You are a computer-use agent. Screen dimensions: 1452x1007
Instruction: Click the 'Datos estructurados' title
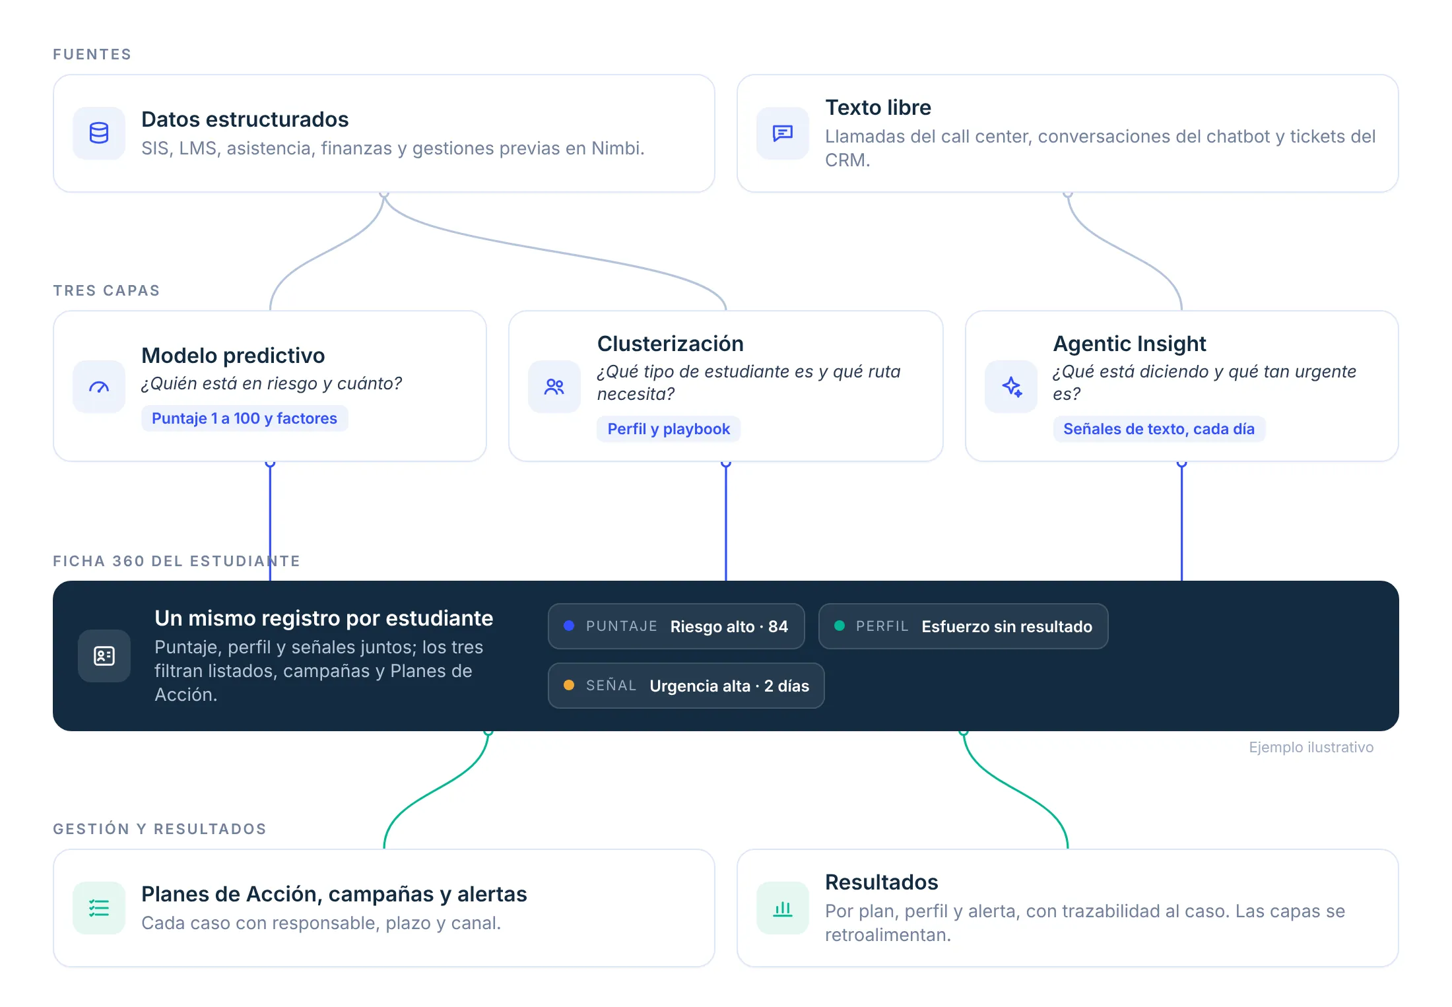pyautogui.click(x=245, y=119)
